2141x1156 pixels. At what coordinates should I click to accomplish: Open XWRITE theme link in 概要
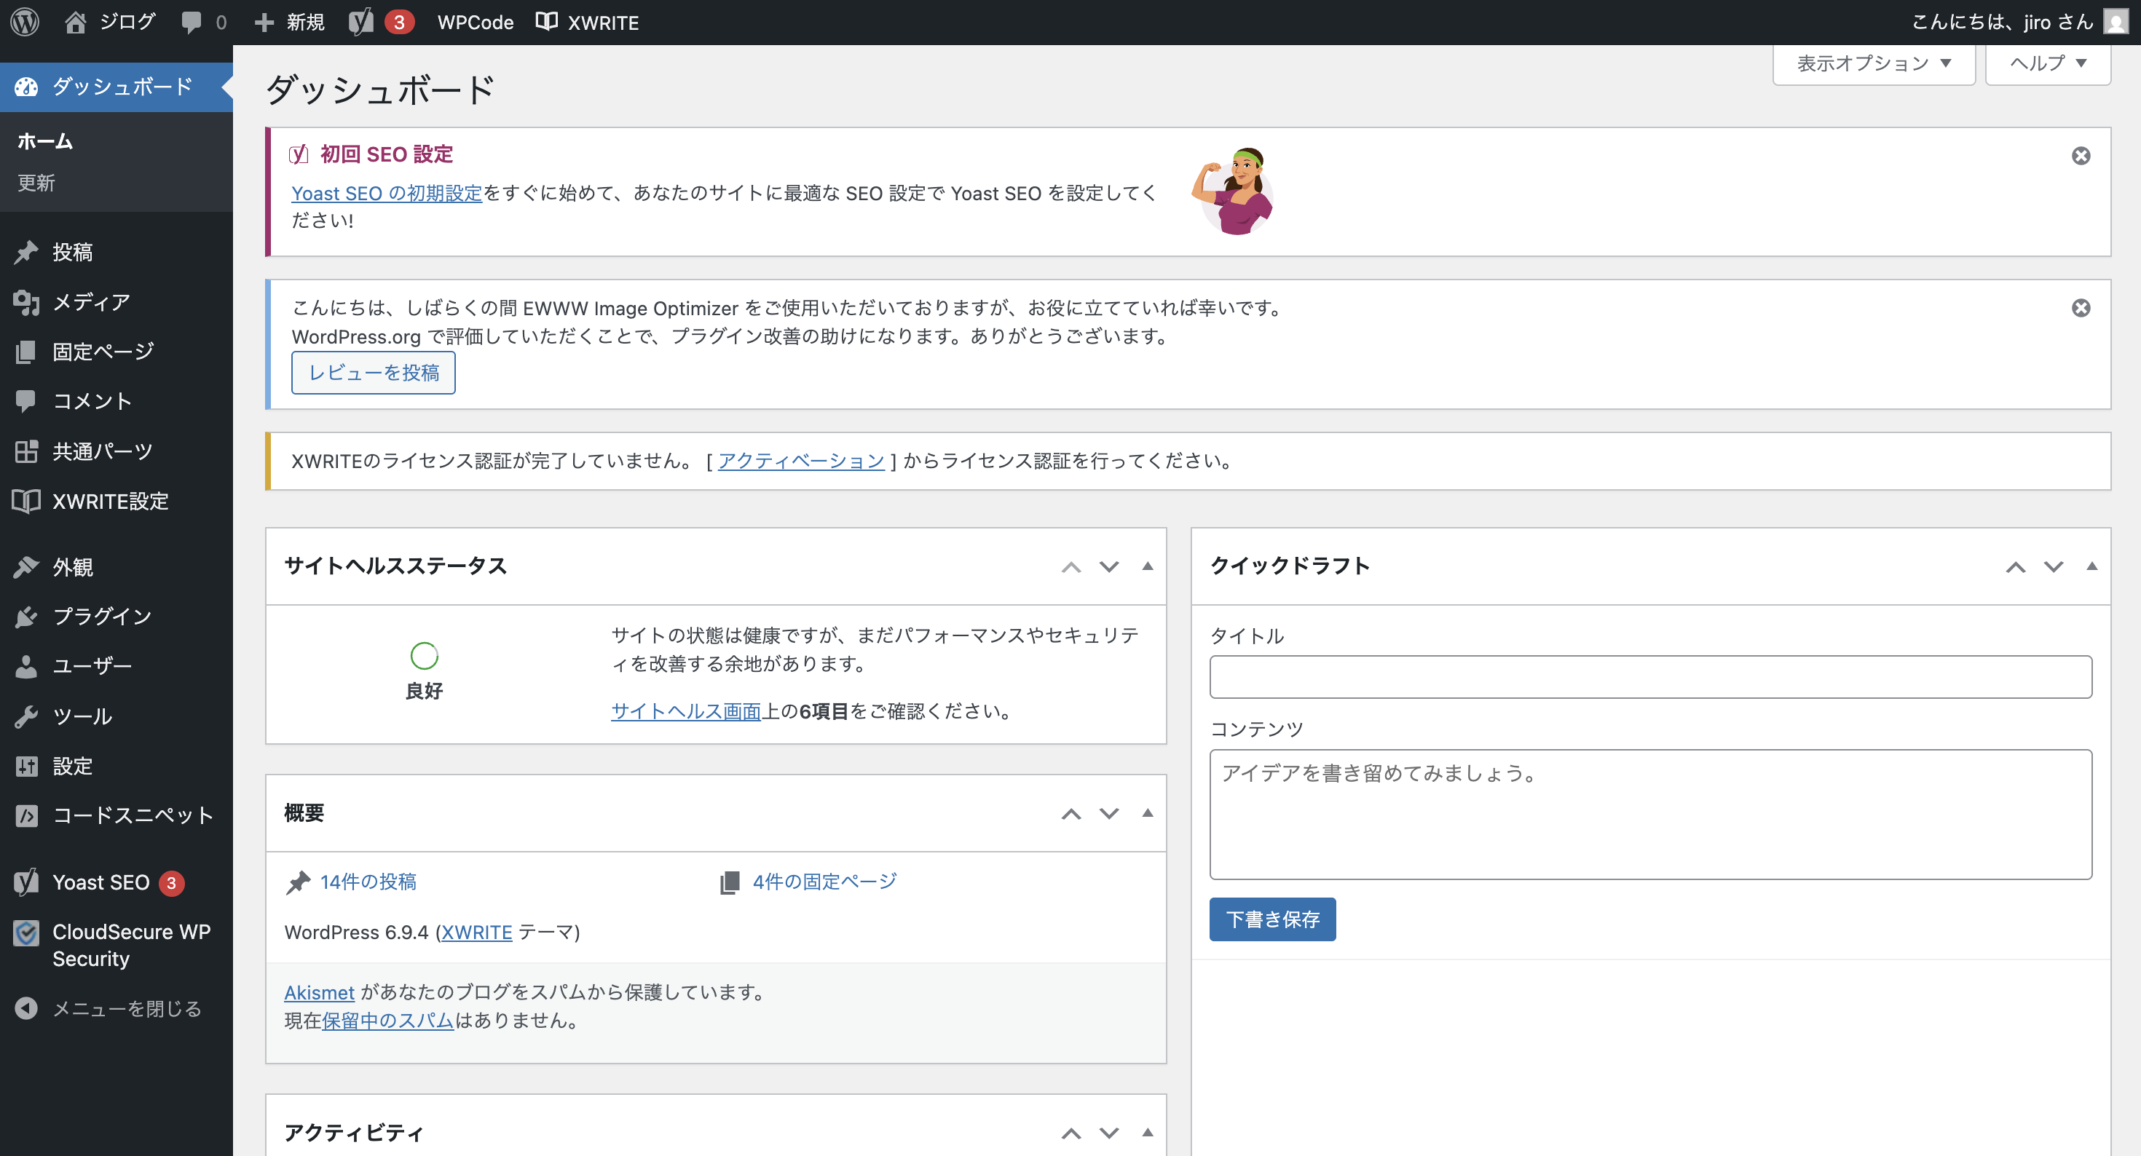click(476, 933)
